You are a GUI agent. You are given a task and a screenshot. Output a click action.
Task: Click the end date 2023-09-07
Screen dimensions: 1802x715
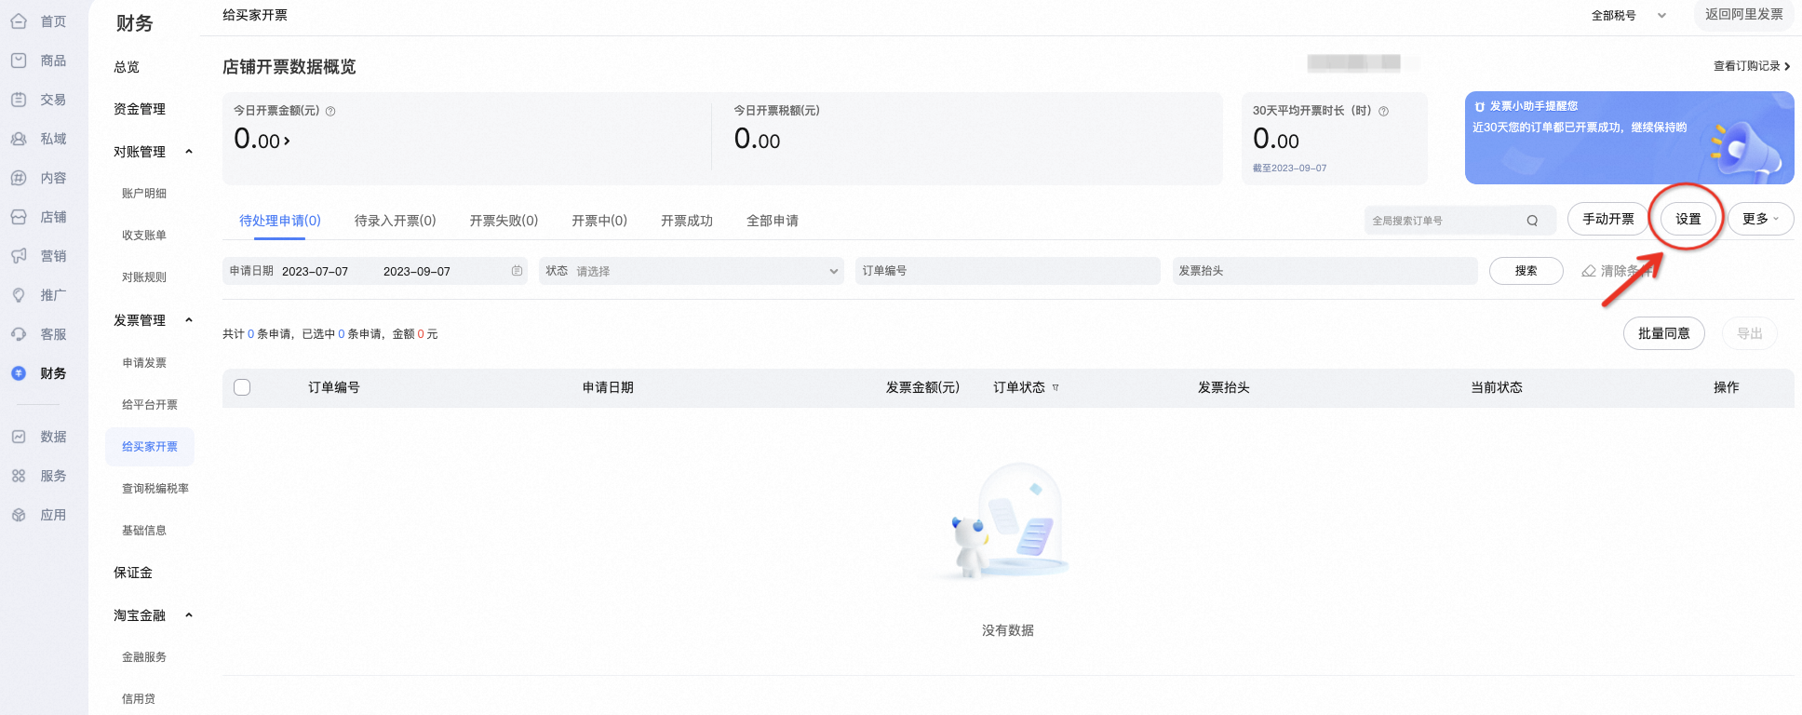tap(416, 272)
